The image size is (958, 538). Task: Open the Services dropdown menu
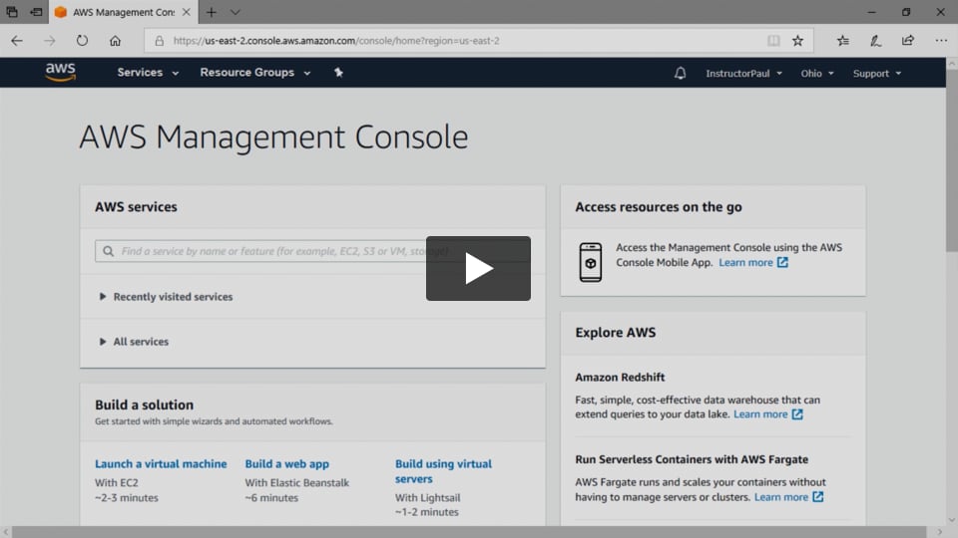(148, 73)
